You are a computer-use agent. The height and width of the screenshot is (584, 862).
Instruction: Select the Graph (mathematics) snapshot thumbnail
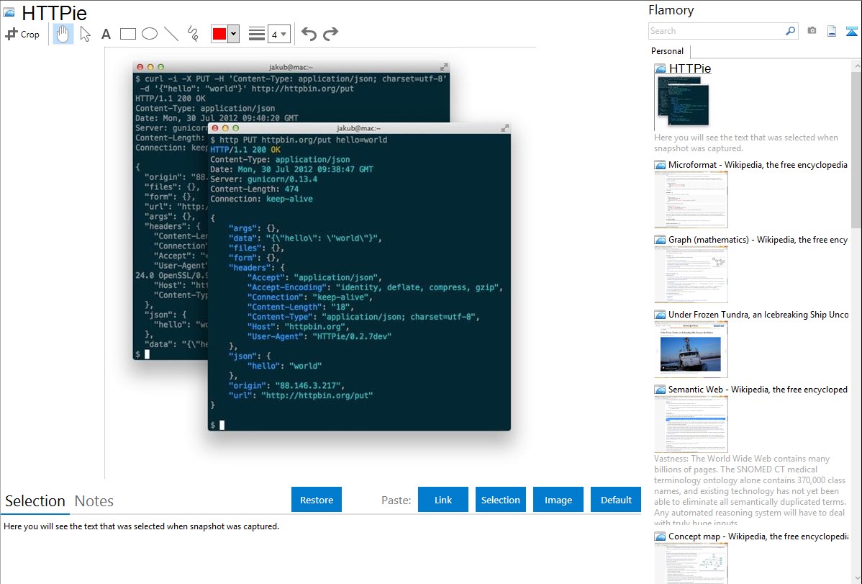click(691, 274)
